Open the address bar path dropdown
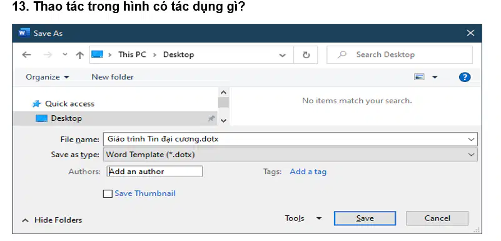The image size is (501, 241). (283, 55)
